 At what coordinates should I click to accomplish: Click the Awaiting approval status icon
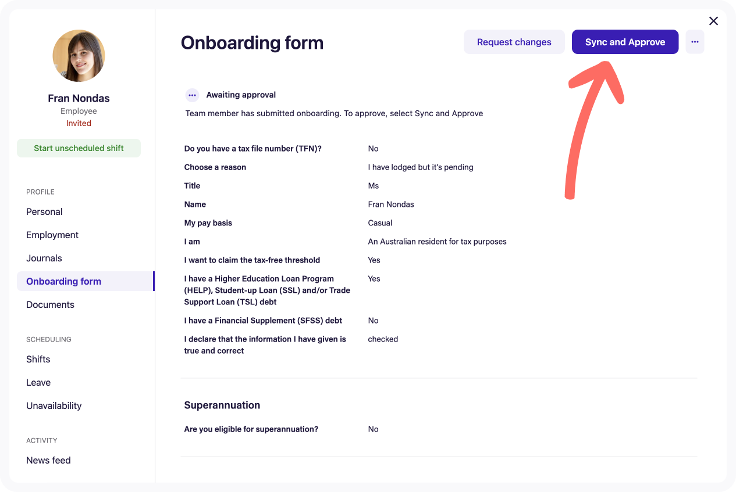pos(193,95)
